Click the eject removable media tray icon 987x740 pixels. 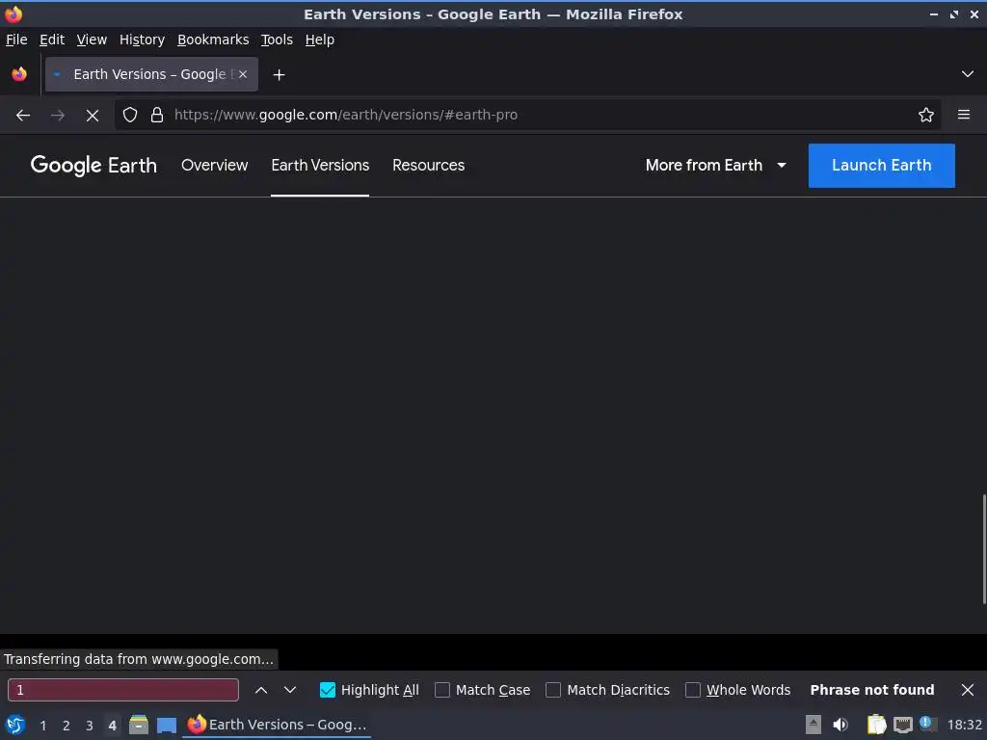pos(814,725)
